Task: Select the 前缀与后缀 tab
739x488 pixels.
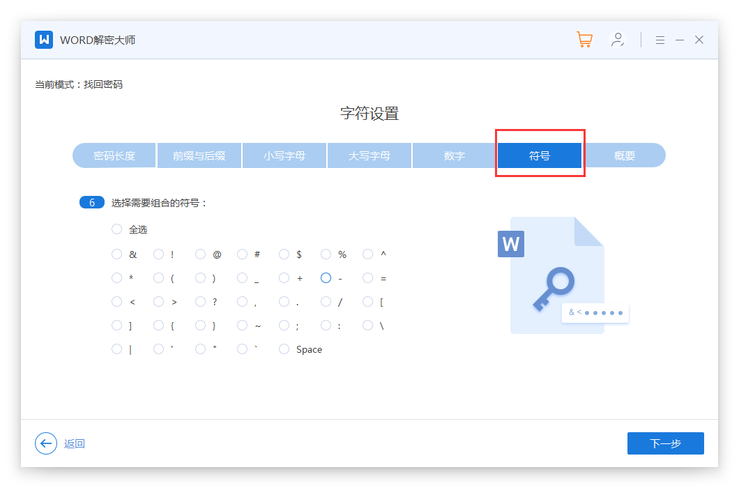Action: pos(199,155)
